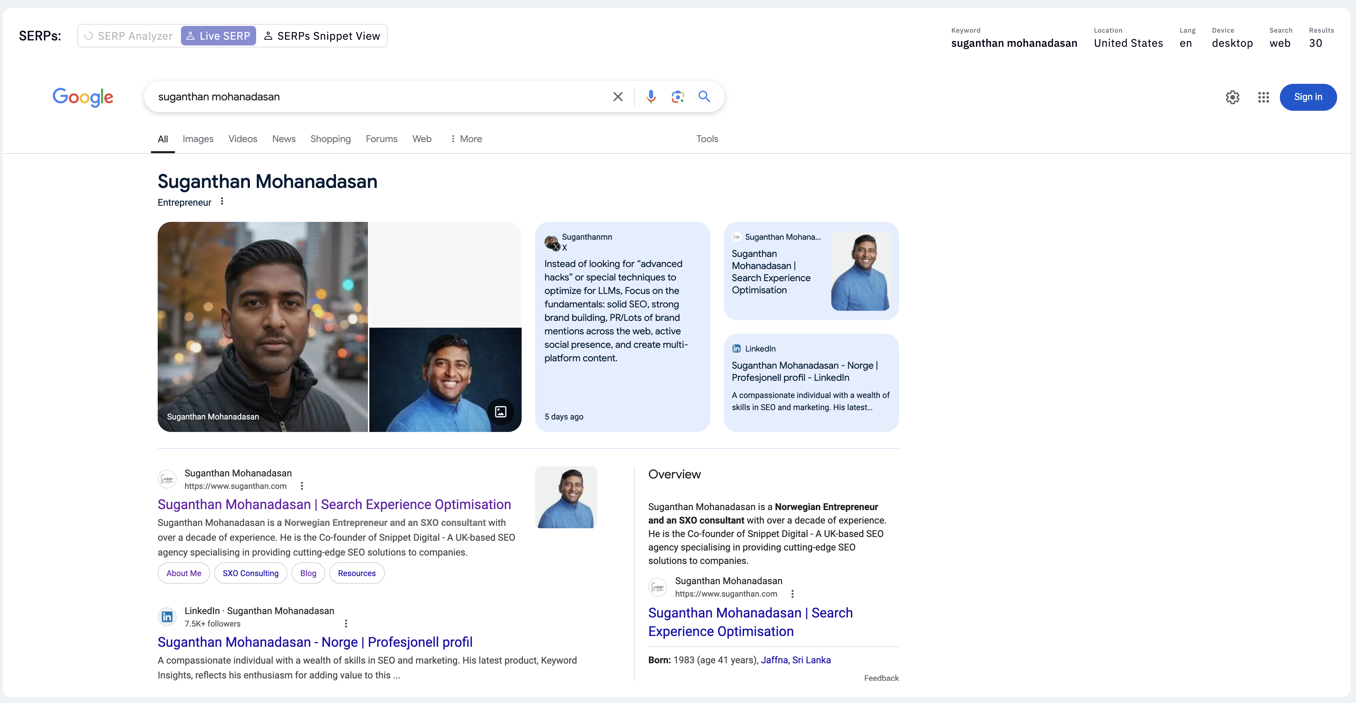Select the SERP Analyzer option
The height and width of the screenshot is (703, 1356).
[x=129, y=36]
